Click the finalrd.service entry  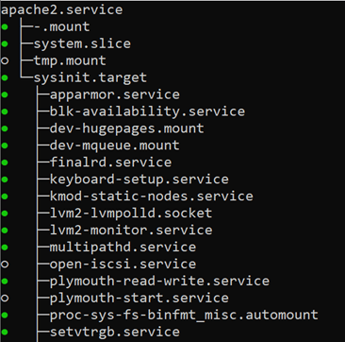click(110, 162)
